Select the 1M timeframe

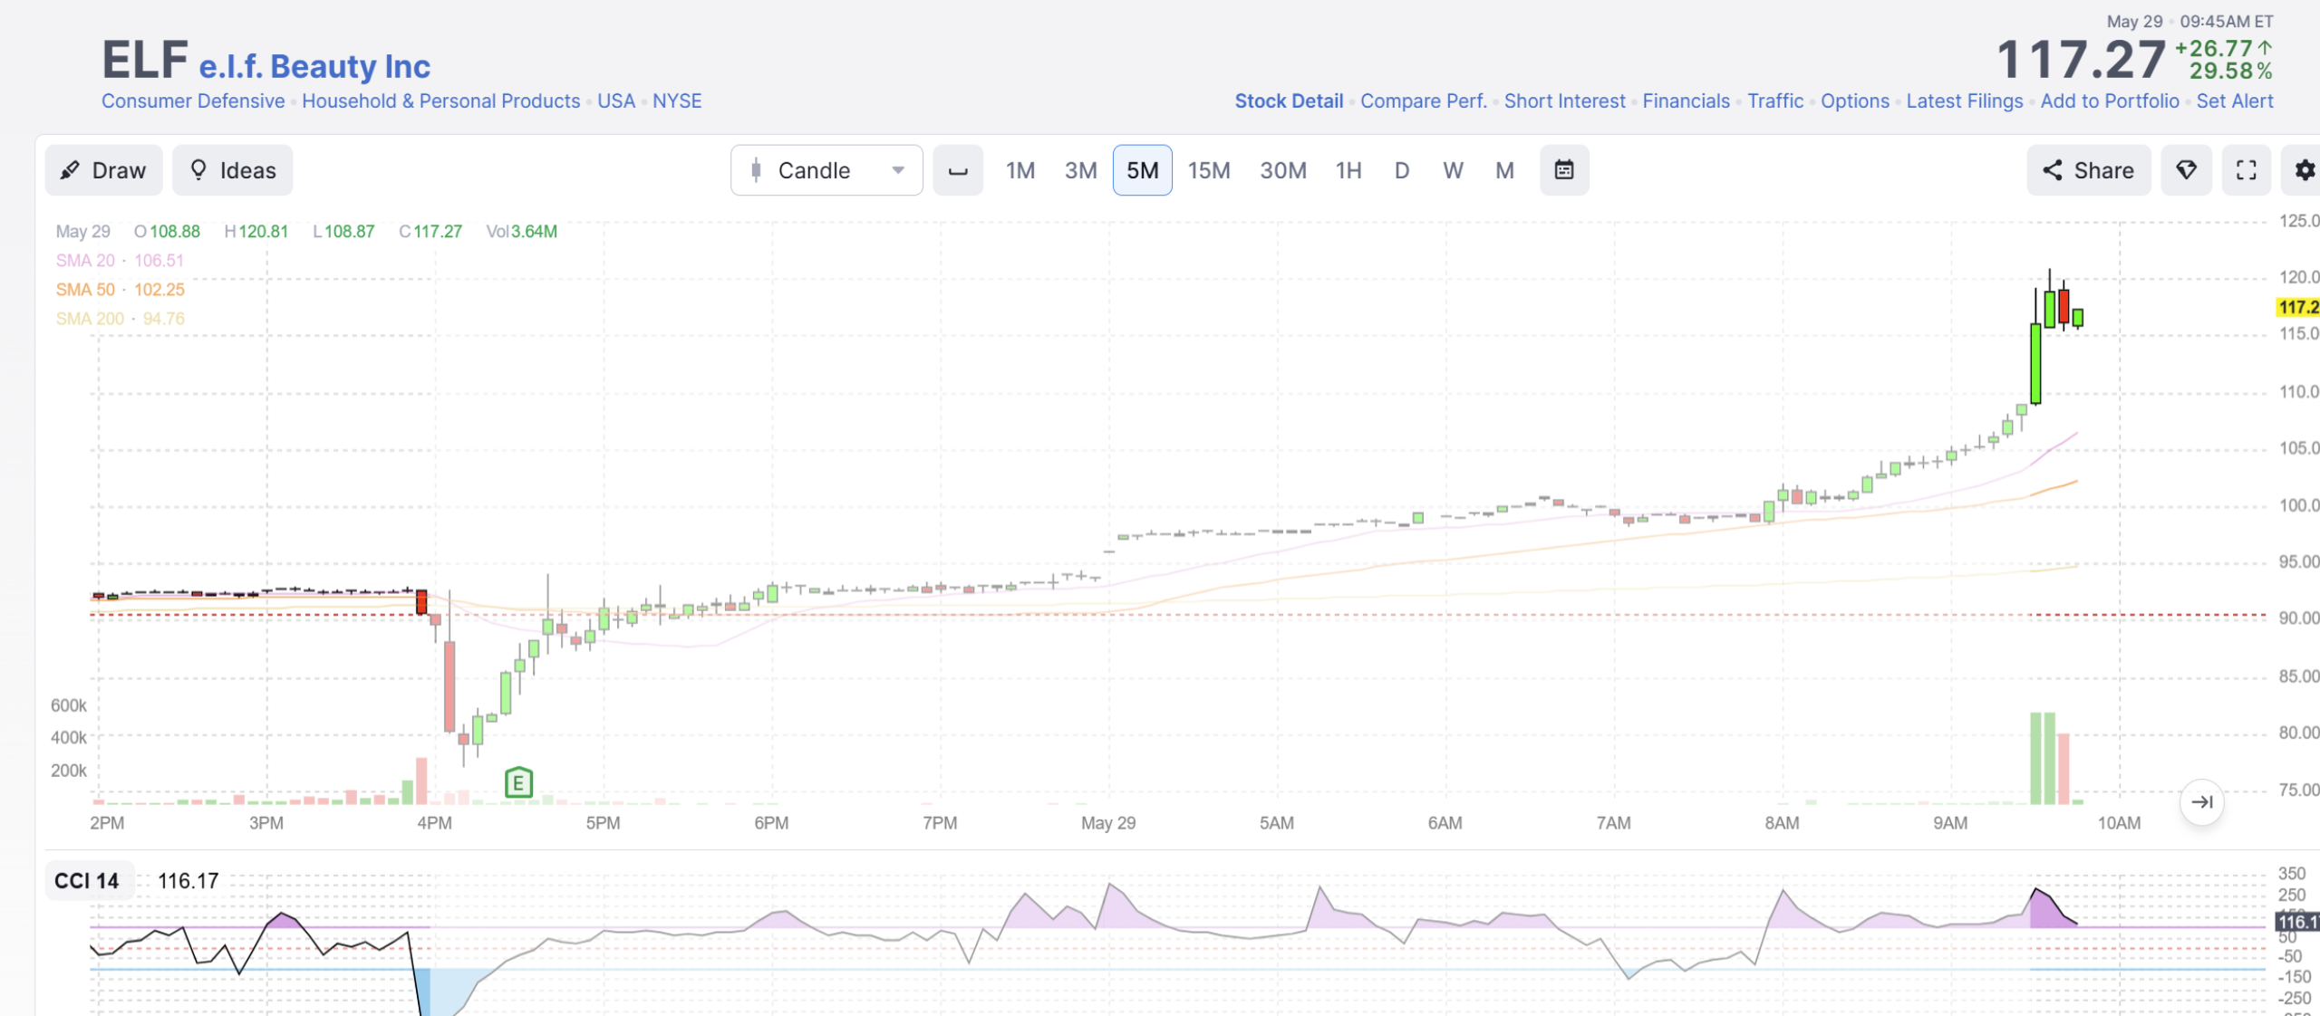click(1020, 170)
